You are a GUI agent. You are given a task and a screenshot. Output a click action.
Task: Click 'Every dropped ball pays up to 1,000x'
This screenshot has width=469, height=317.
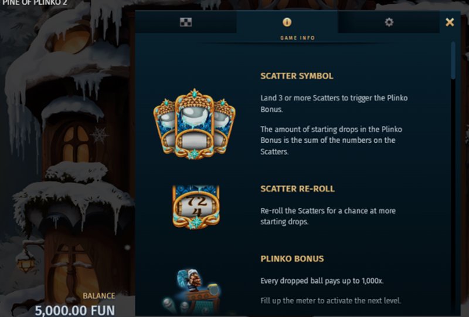coord(322,281)
